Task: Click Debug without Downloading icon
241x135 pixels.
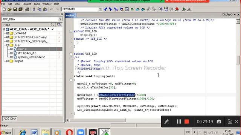Action: tap(189, 9)
